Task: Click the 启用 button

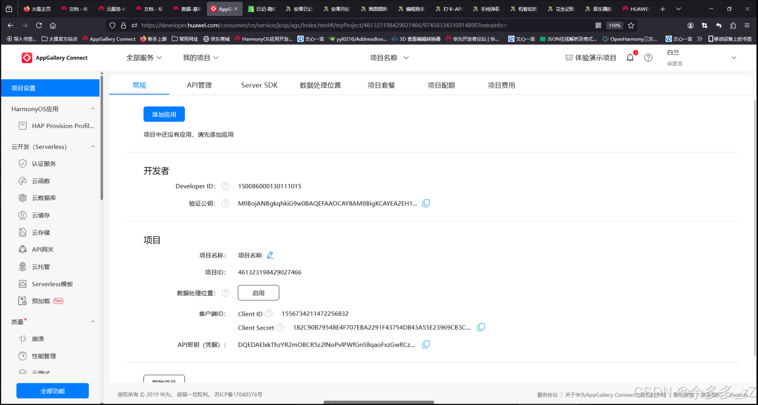Action: click(x=259, y=293)
